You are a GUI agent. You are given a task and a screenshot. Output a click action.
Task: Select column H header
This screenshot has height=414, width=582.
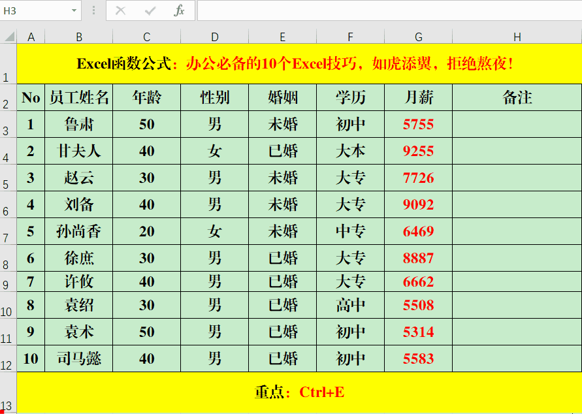pos(517,37)
